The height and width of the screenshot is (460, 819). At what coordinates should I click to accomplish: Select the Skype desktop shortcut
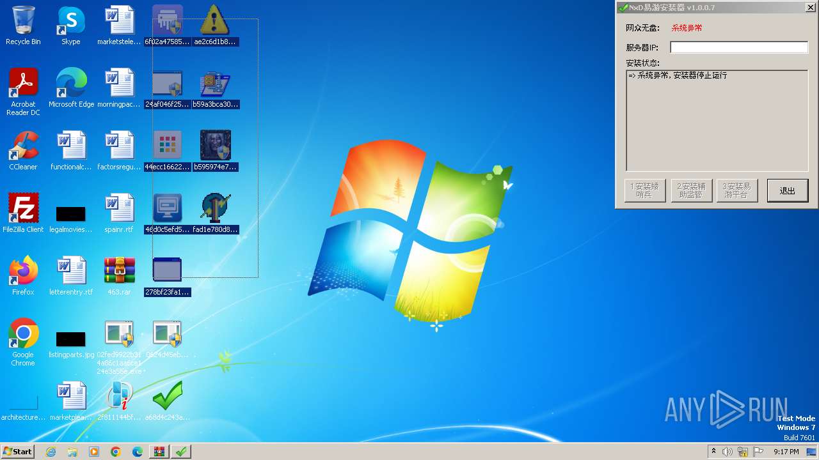(x=71, y=26)
